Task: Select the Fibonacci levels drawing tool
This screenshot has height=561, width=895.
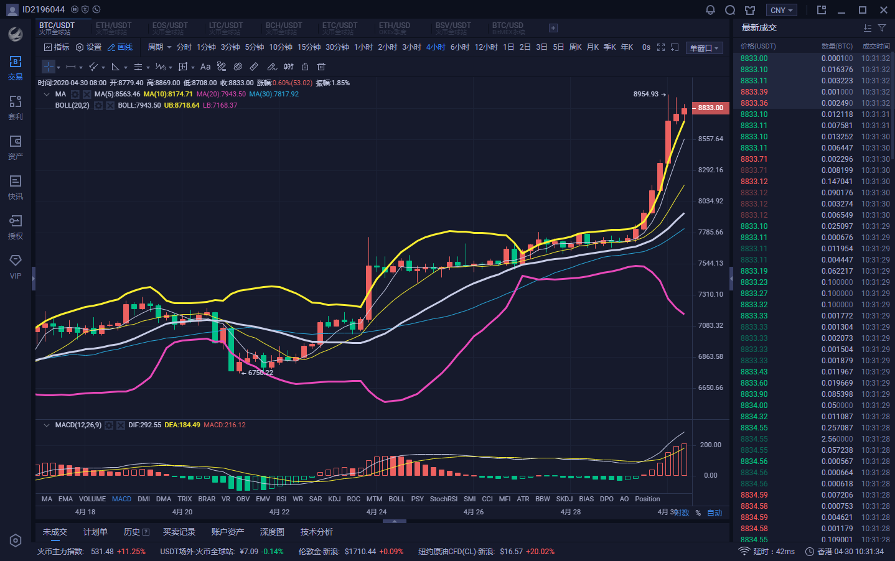Action: [138, 67]
